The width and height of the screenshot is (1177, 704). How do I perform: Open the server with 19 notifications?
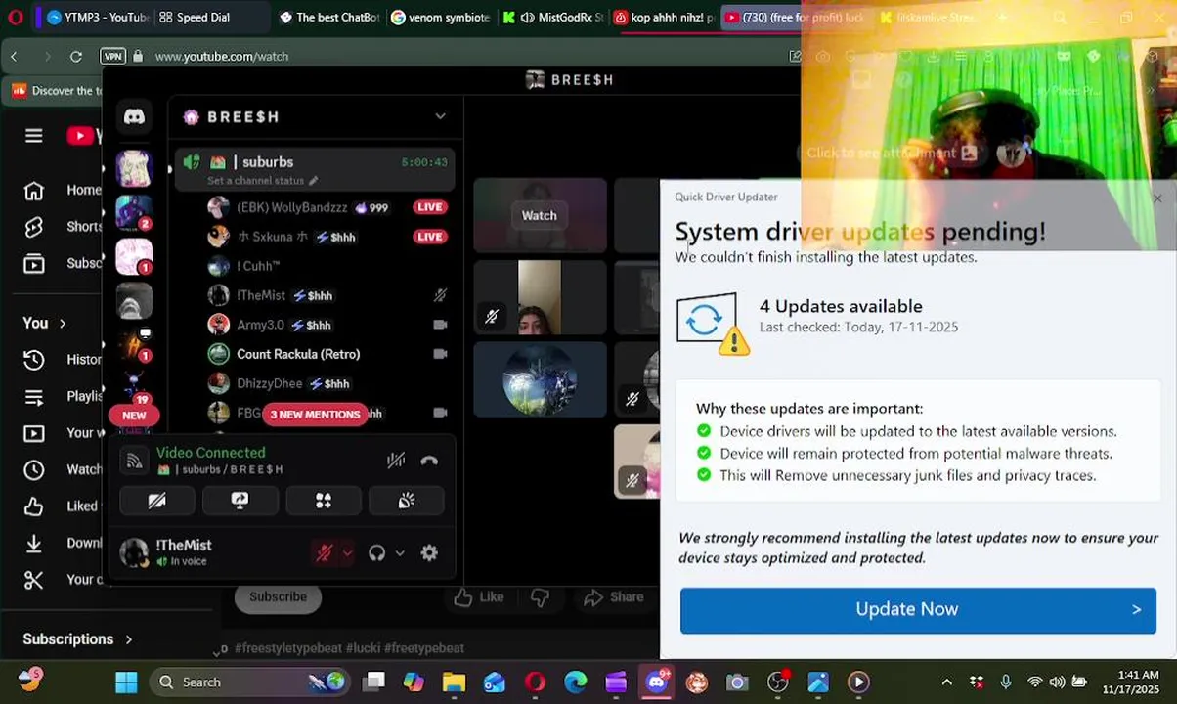(x=134, y=387)
